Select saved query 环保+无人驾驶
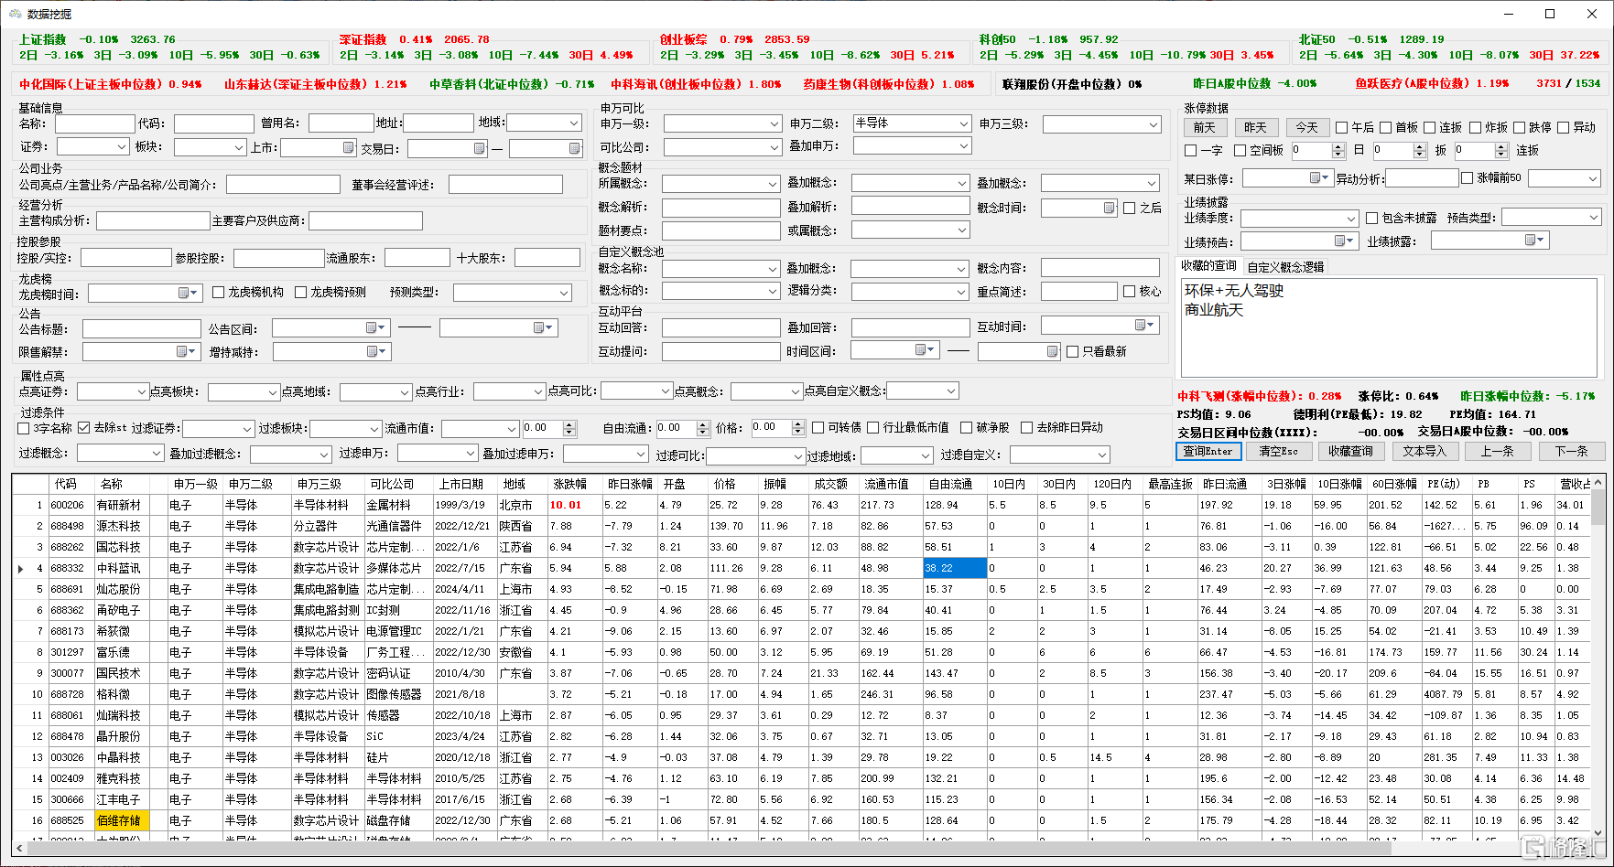 [x=1234, y=290]
